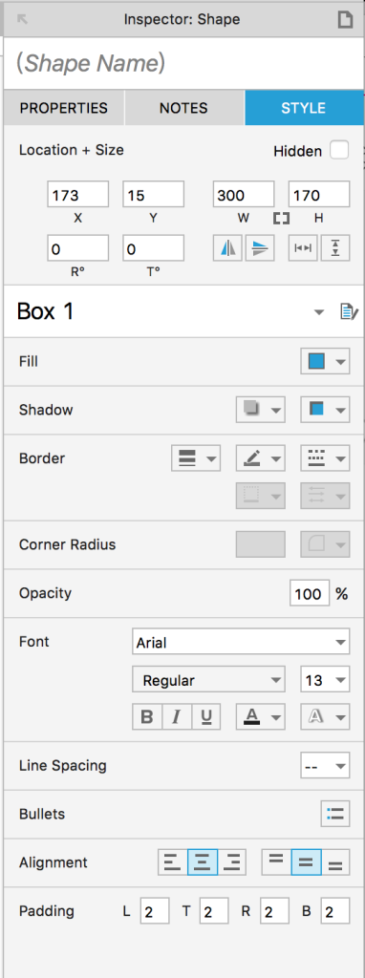The width and height of the screenshot is (365, 978).
Task: Open the Border line width dropdown
Action: point(196,458)
